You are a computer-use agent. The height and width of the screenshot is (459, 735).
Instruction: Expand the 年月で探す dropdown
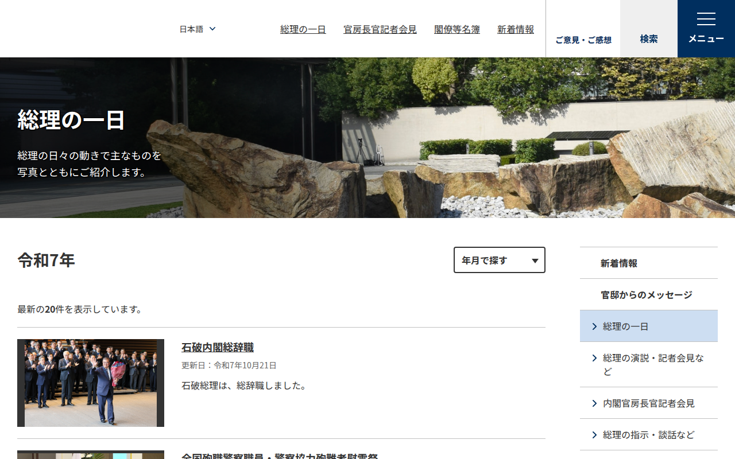500,260
